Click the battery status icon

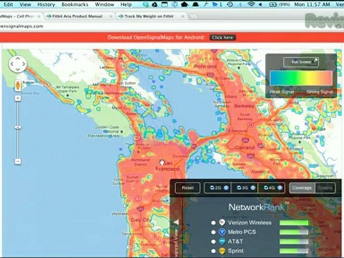tap(273, 4)
